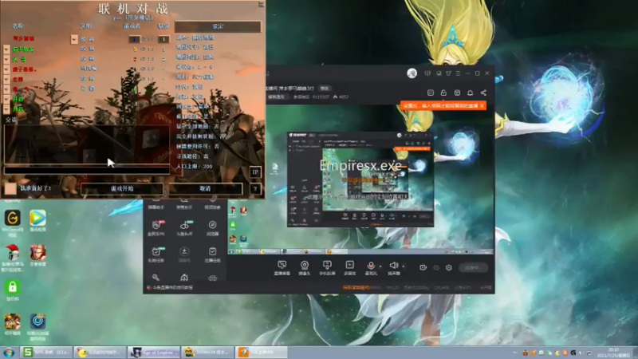Open the skin shirt icon in title bar
638x359 pixels.
[448, 73]
